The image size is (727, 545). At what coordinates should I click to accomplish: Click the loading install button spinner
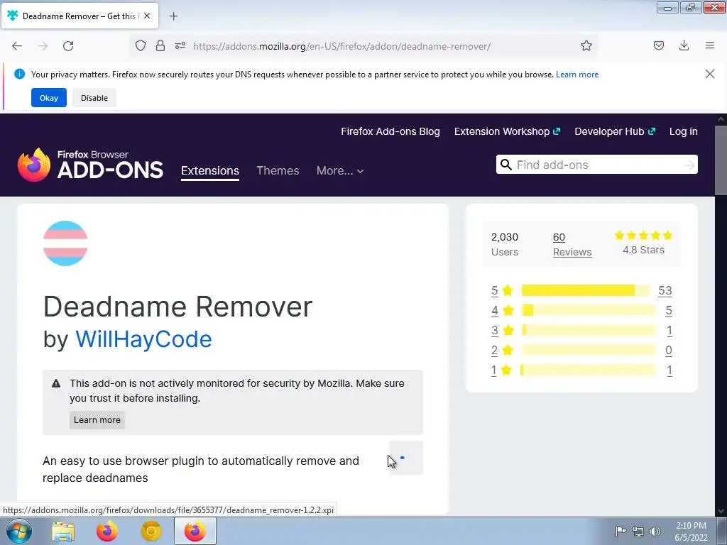coord(405,458)
